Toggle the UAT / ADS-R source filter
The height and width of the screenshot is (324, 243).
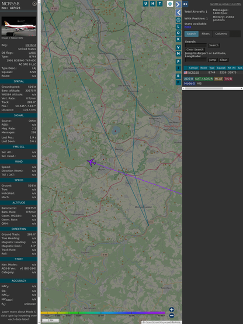point(204,79)
